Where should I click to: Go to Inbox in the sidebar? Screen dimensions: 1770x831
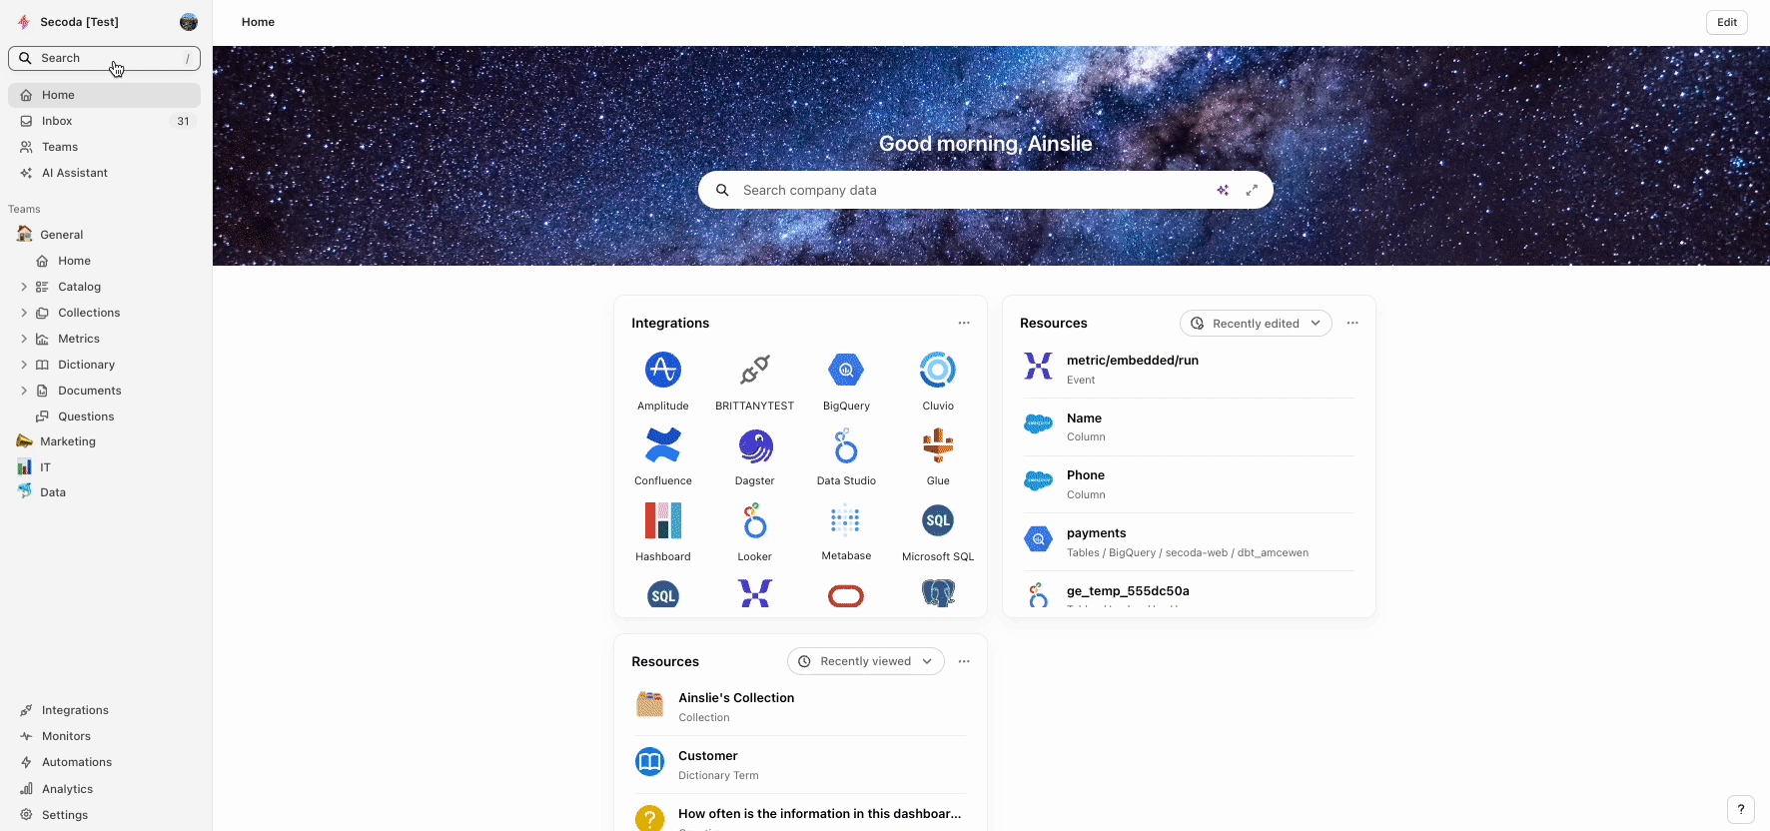pos(57,121)
